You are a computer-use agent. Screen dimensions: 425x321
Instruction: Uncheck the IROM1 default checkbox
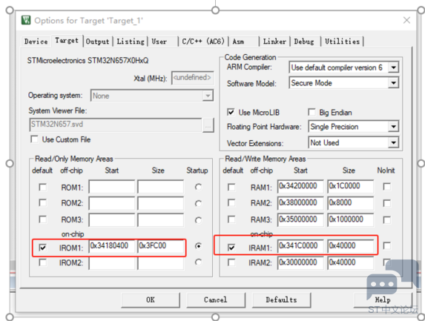click(x=42, y=248)
